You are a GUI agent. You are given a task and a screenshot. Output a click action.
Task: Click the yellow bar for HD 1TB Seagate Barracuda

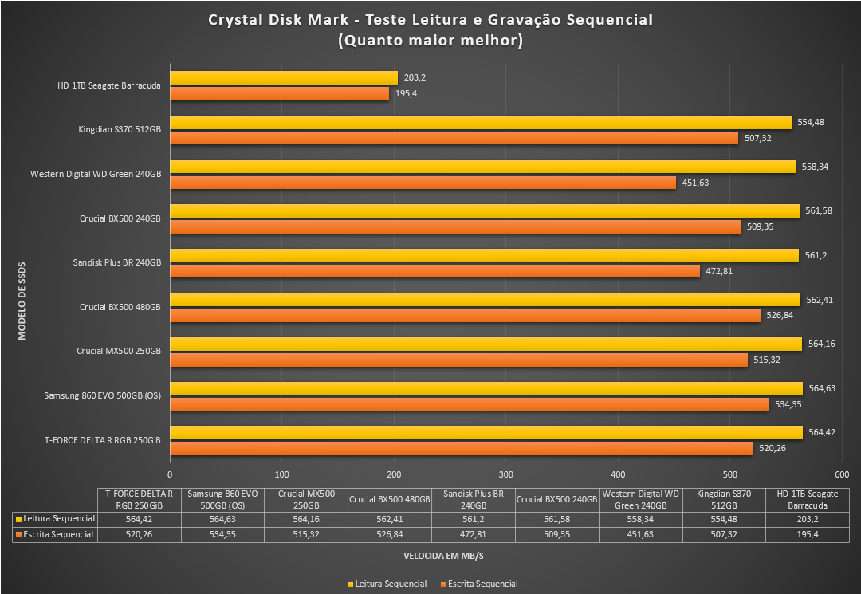point(283,77)
